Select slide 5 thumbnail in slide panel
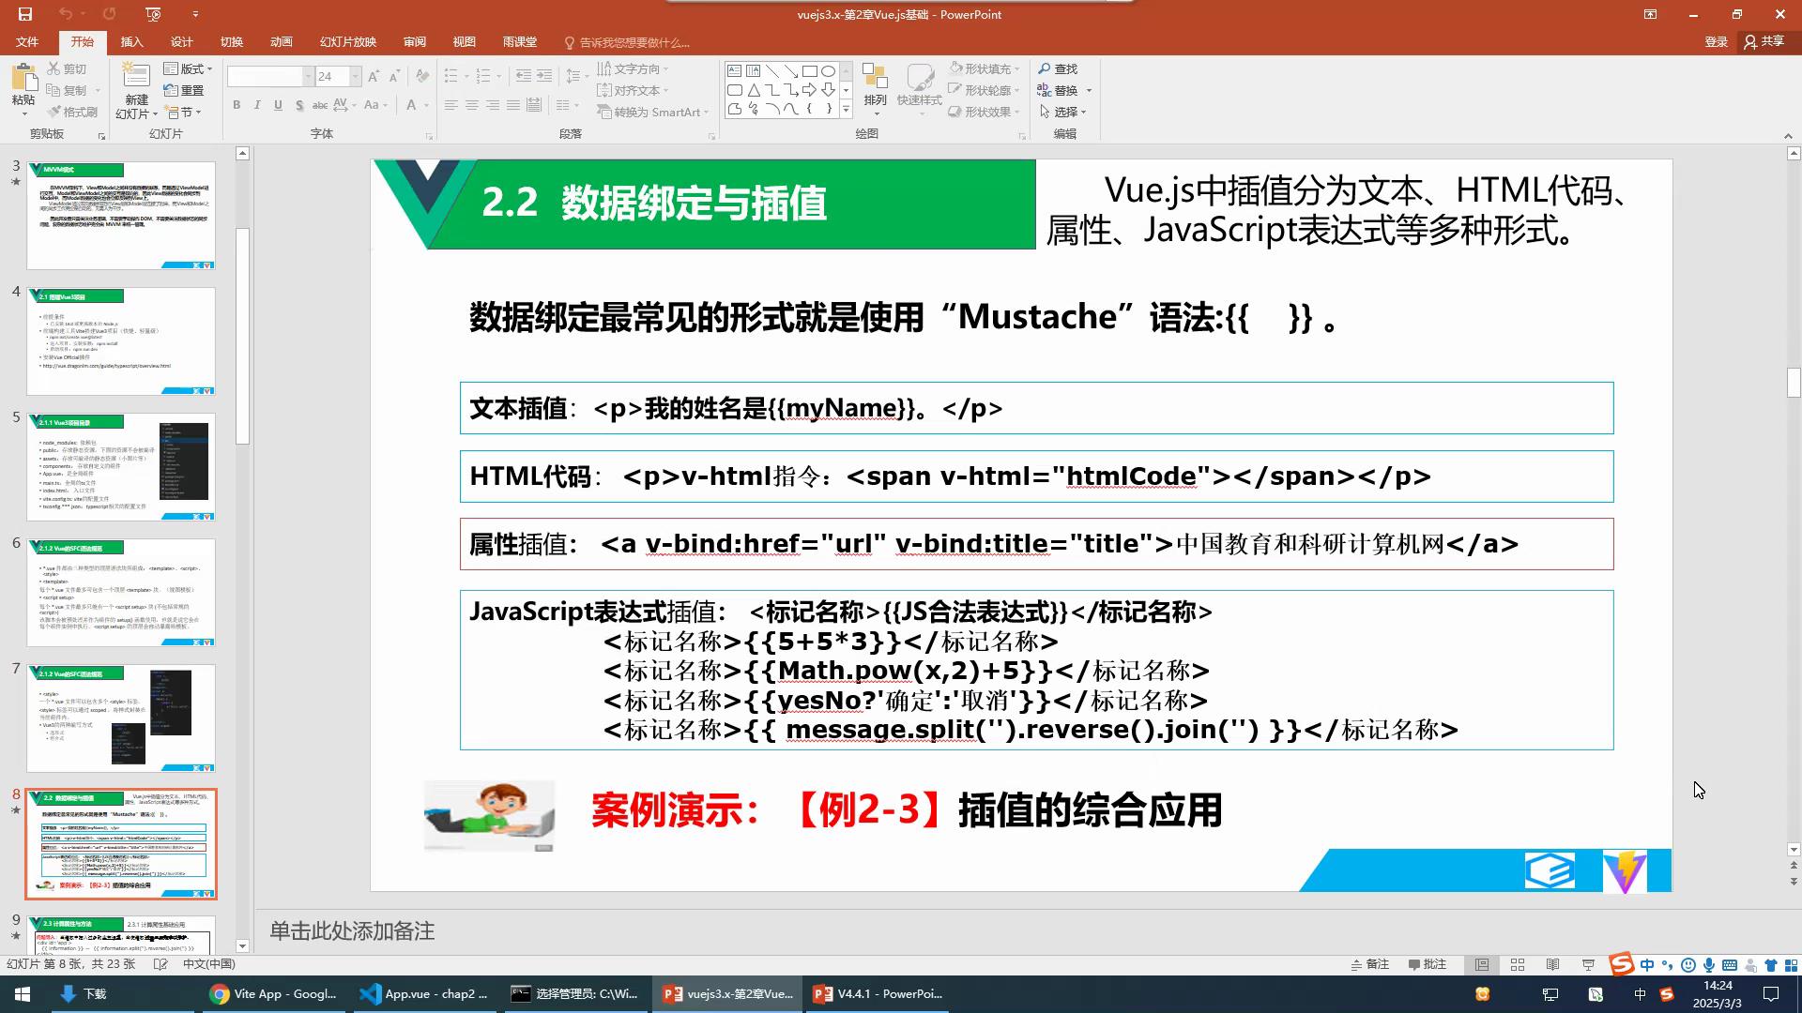 121,466
